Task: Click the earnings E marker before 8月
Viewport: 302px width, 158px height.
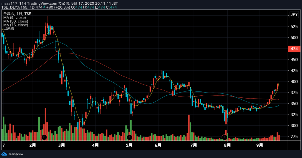Action: [224, 137]
